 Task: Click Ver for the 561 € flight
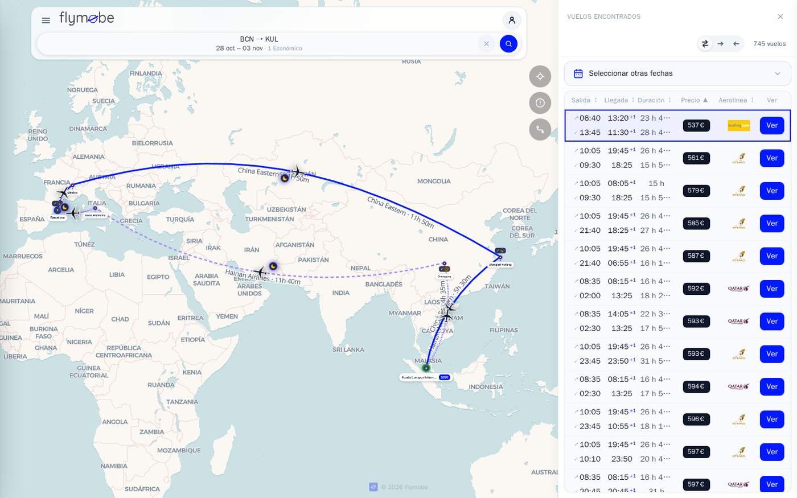coord(772,158)
